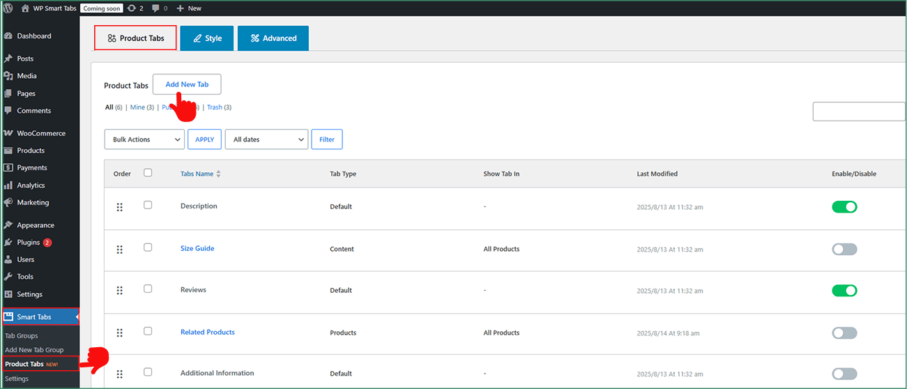Screen dimensions: 907x389
Task: Click the Pages icon in sidebar
Action: click(8, 93)
